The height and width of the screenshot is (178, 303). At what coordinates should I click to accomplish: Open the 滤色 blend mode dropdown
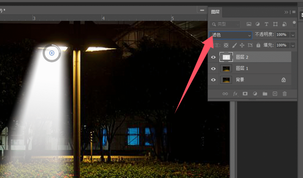point(231,35)
